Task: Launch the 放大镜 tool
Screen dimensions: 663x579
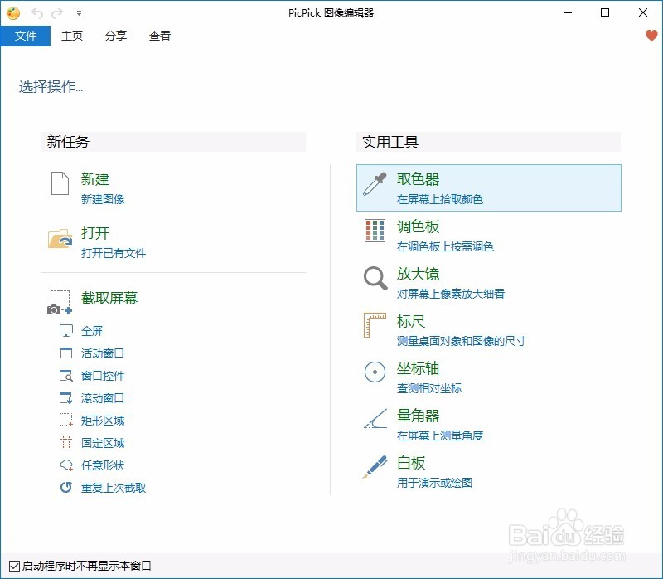Action: (419, 274)
